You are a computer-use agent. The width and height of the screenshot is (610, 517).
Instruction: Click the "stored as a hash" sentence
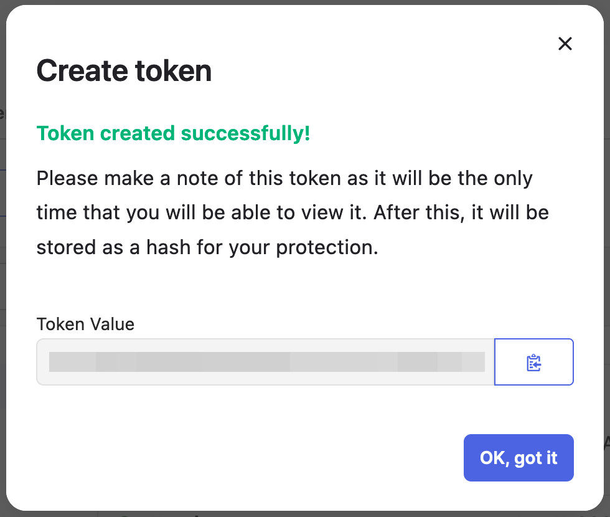point(207,247)
